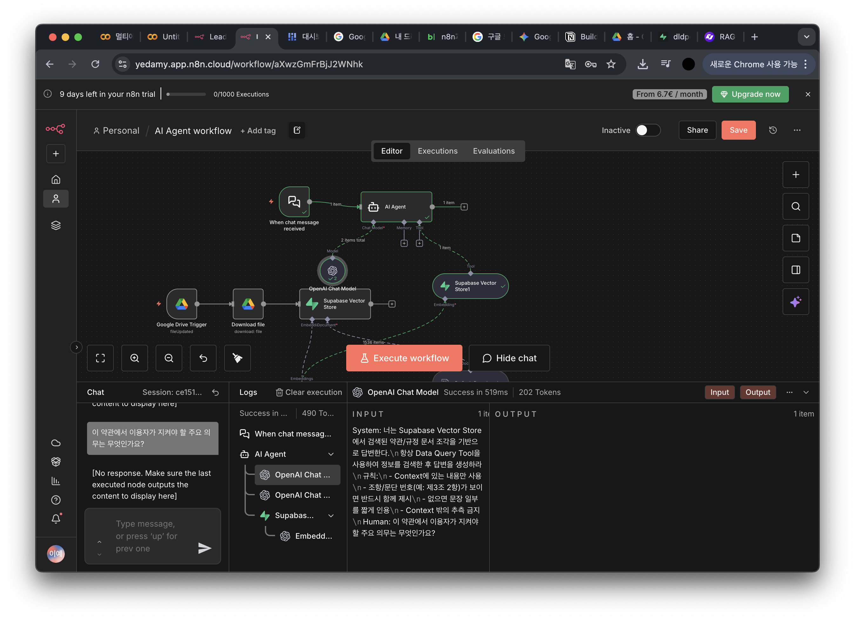The width and height of the screenshot is (855, 619).
Task: Toggle the Input pane button
Action: click(x=719, y=393)
